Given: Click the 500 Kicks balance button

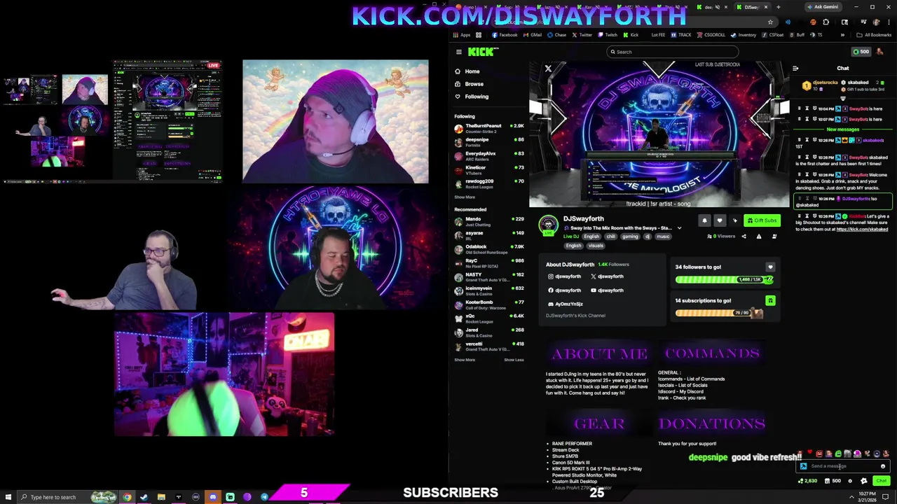Looking at the screenshot, I should [x=861, y=52].
